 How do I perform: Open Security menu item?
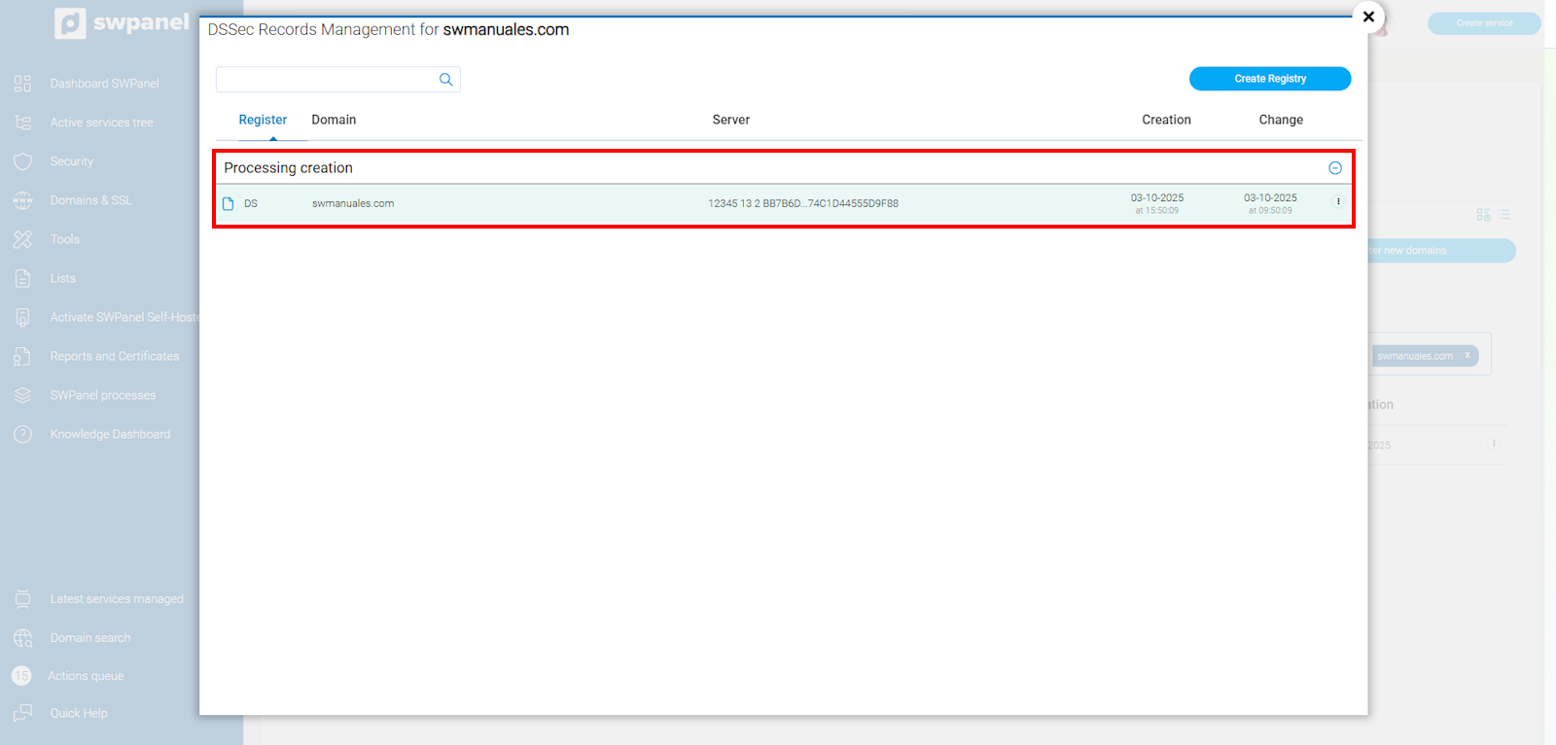point(72,161)
